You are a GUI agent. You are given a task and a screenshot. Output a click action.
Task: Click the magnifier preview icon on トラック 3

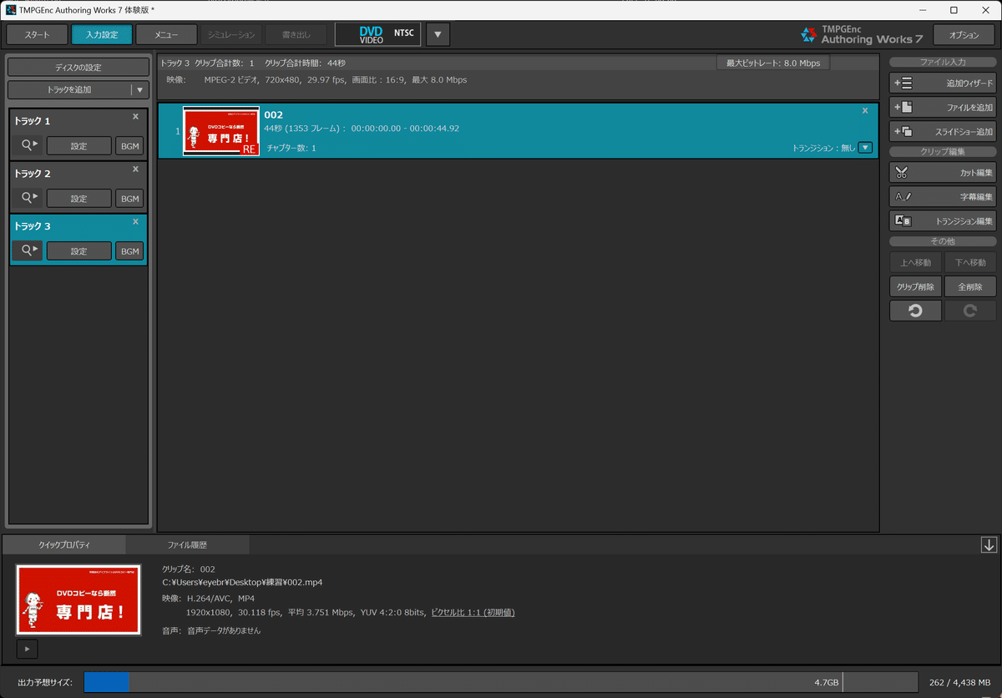point(28,250)
